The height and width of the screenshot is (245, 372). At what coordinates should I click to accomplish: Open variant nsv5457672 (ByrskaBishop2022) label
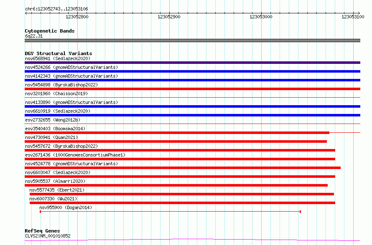(61, 146)
